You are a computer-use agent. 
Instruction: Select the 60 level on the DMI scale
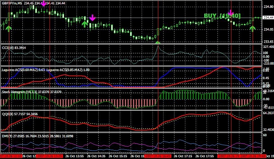point(265,135)
